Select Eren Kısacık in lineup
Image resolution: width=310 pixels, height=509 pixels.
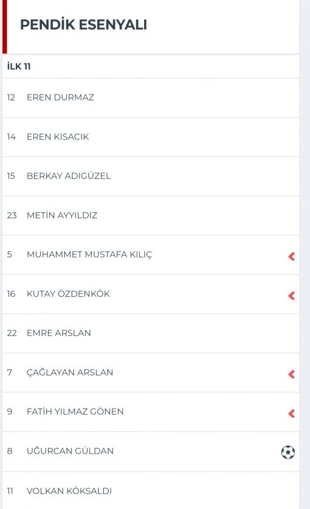[151, 137]
